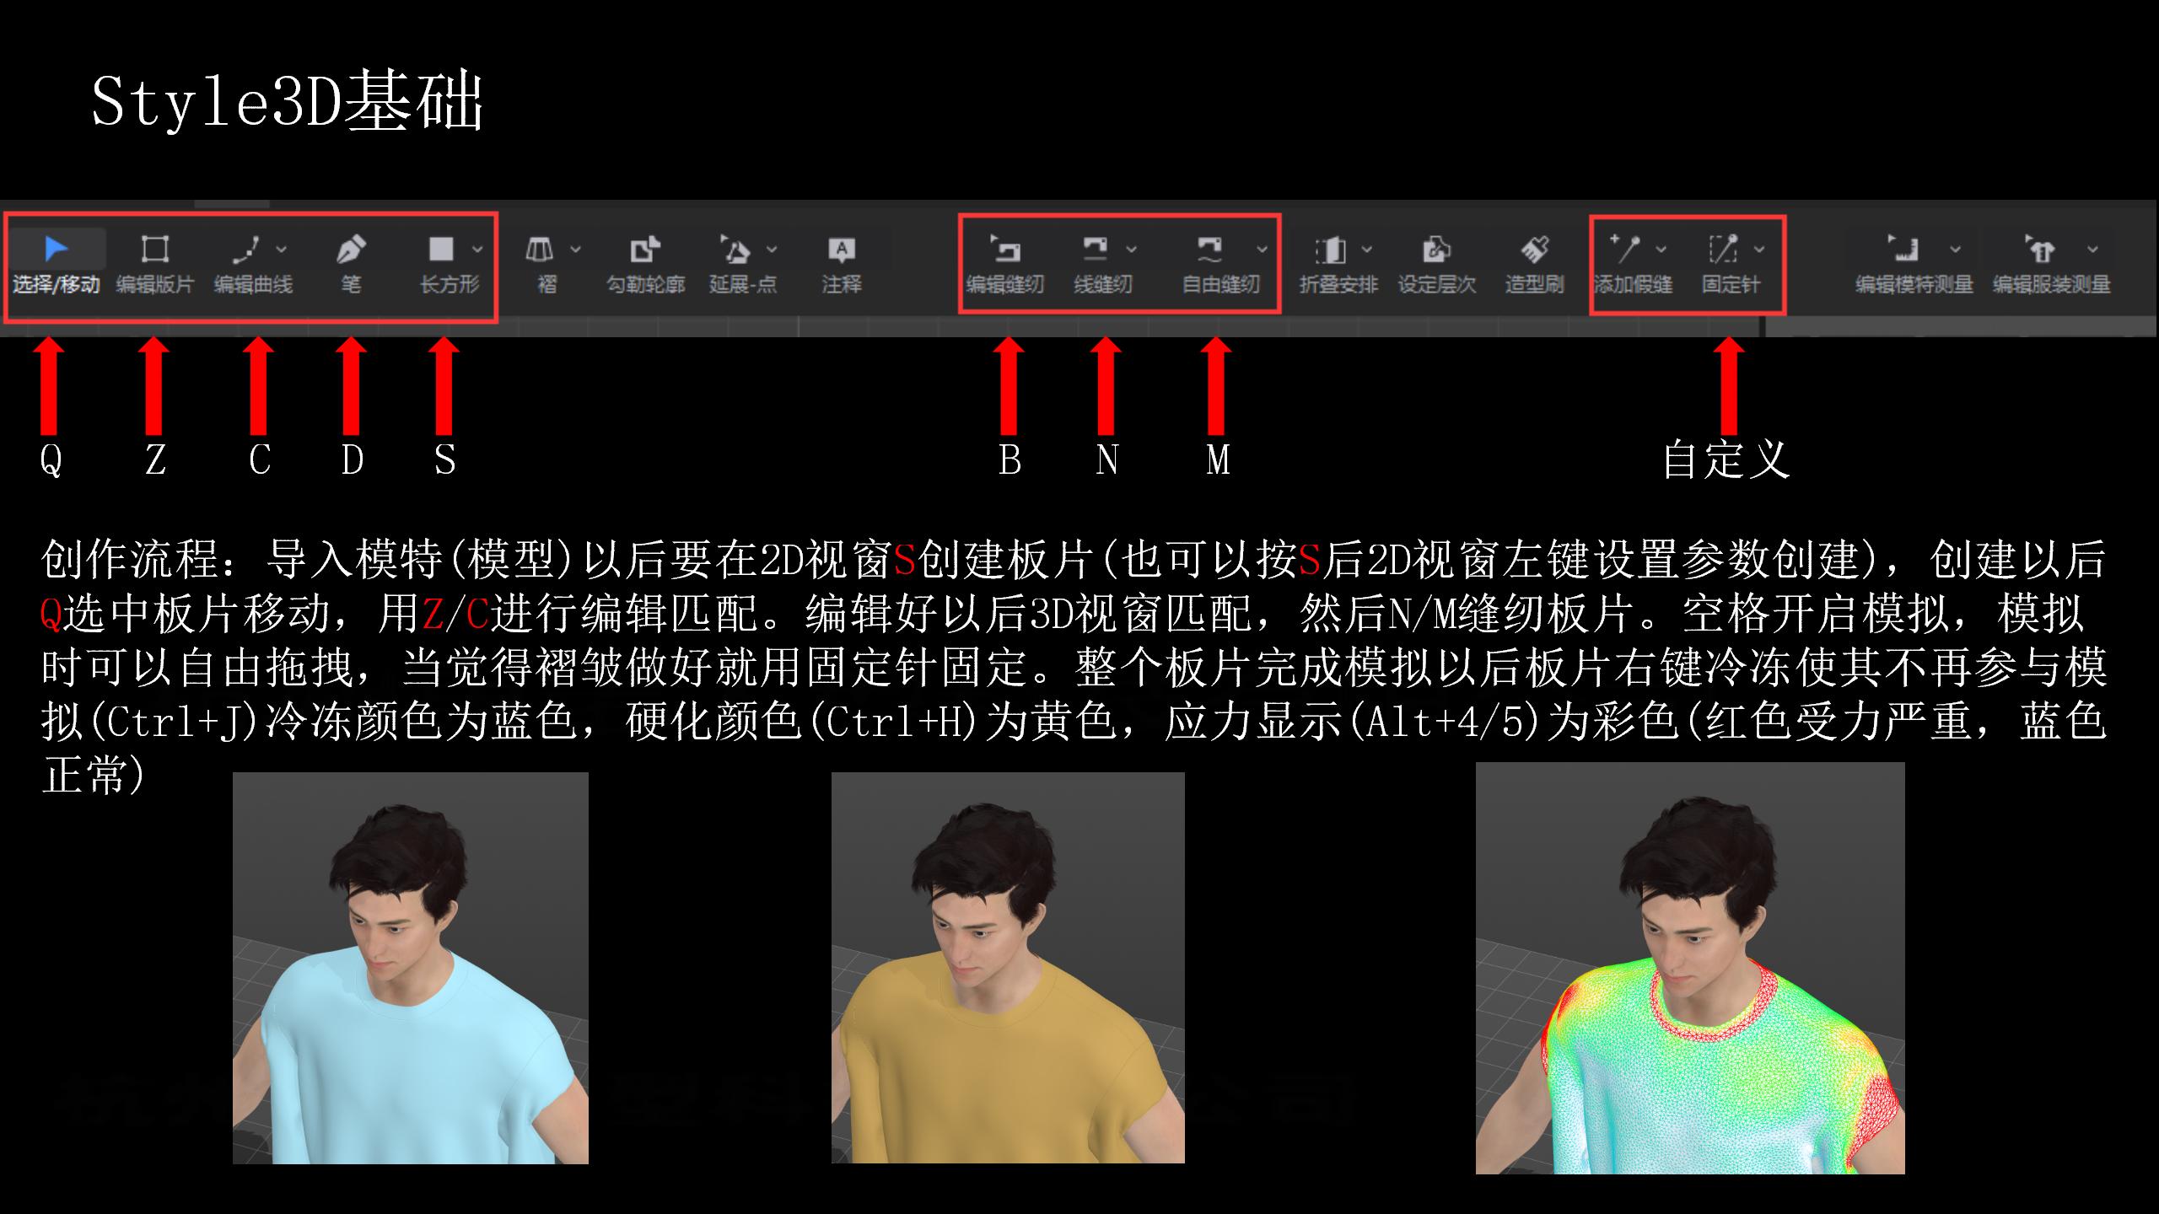Click the "创作流程" text at paragraph start

131,559
